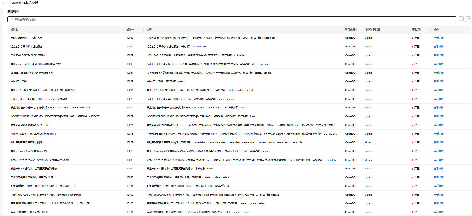Click ddltext type in rule 10089 row
Viewport: 472px width, 216px height.
click(x=369, y=160)
